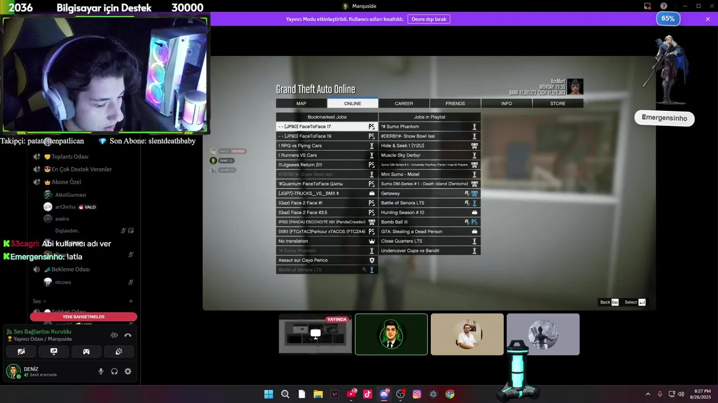Screen dimensions: 718x403
Task: Dismiss the purple streamer mode banner
Action: tap(708, 19)
